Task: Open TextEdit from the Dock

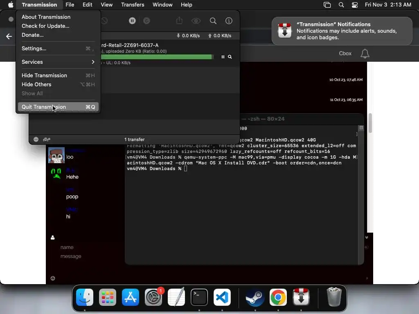Action: pyautogui.click(x=176, y=297)
